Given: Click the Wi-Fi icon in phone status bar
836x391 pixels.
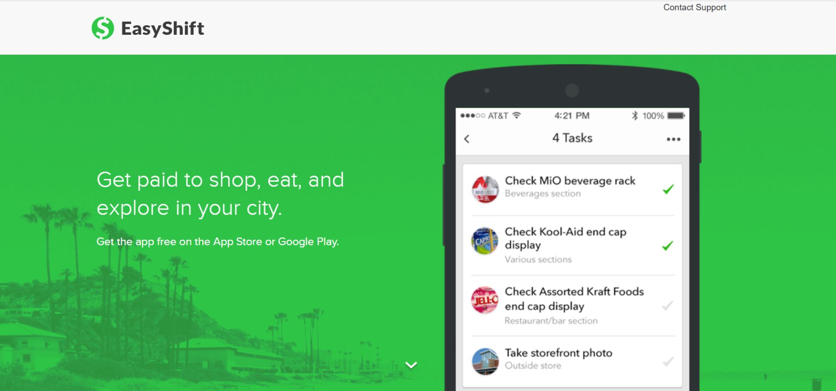Looking at the screenshot, I should [516, 116].
